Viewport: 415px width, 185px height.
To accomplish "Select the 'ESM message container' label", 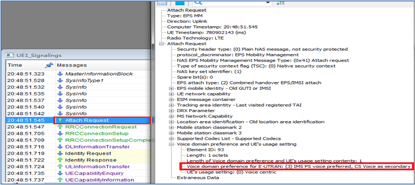I will coord(206,99).
